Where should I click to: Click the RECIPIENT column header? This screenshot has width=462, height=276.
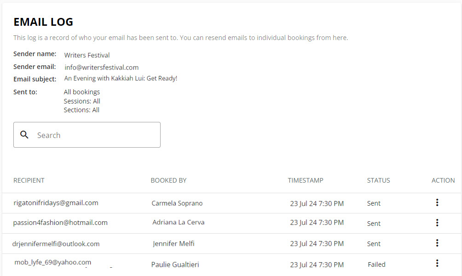(29, 180)
